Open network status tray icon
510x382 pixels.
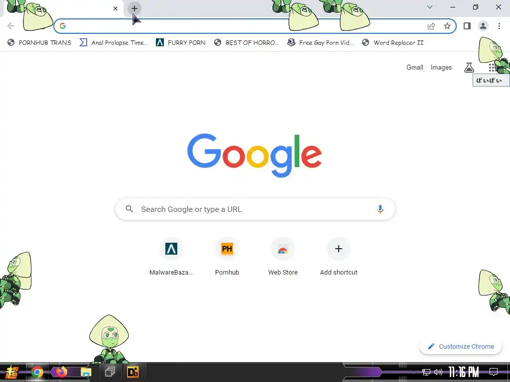[x=426, y=372]
